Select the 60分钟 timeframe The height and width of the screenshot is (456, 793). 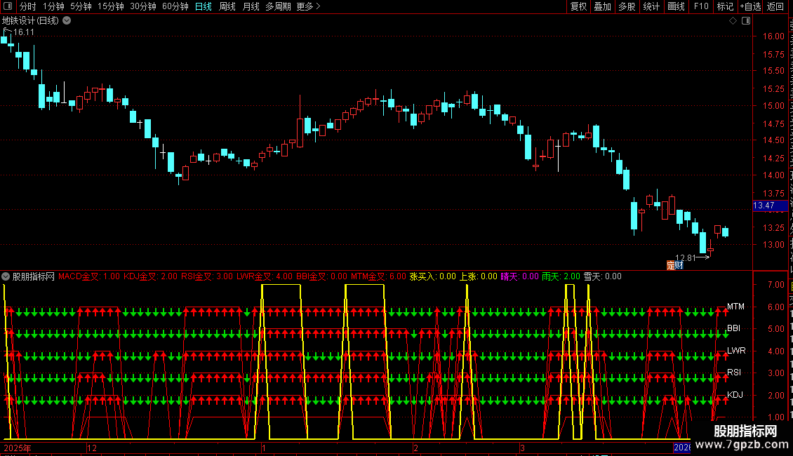point(175,6)
